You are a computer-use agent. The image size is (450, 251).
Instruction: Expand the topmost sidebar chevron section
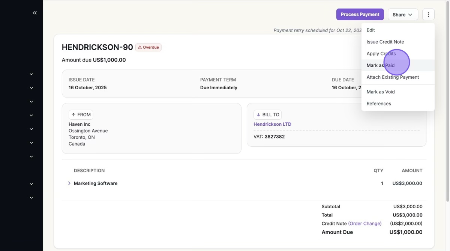point(31,74)
